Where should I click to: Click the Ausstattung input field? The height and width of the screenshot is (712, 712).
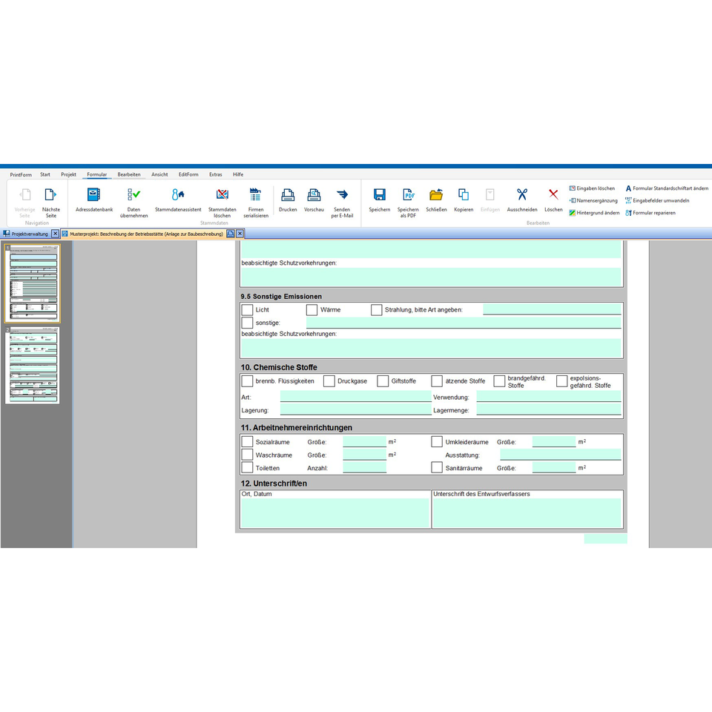tap(561, 455)
